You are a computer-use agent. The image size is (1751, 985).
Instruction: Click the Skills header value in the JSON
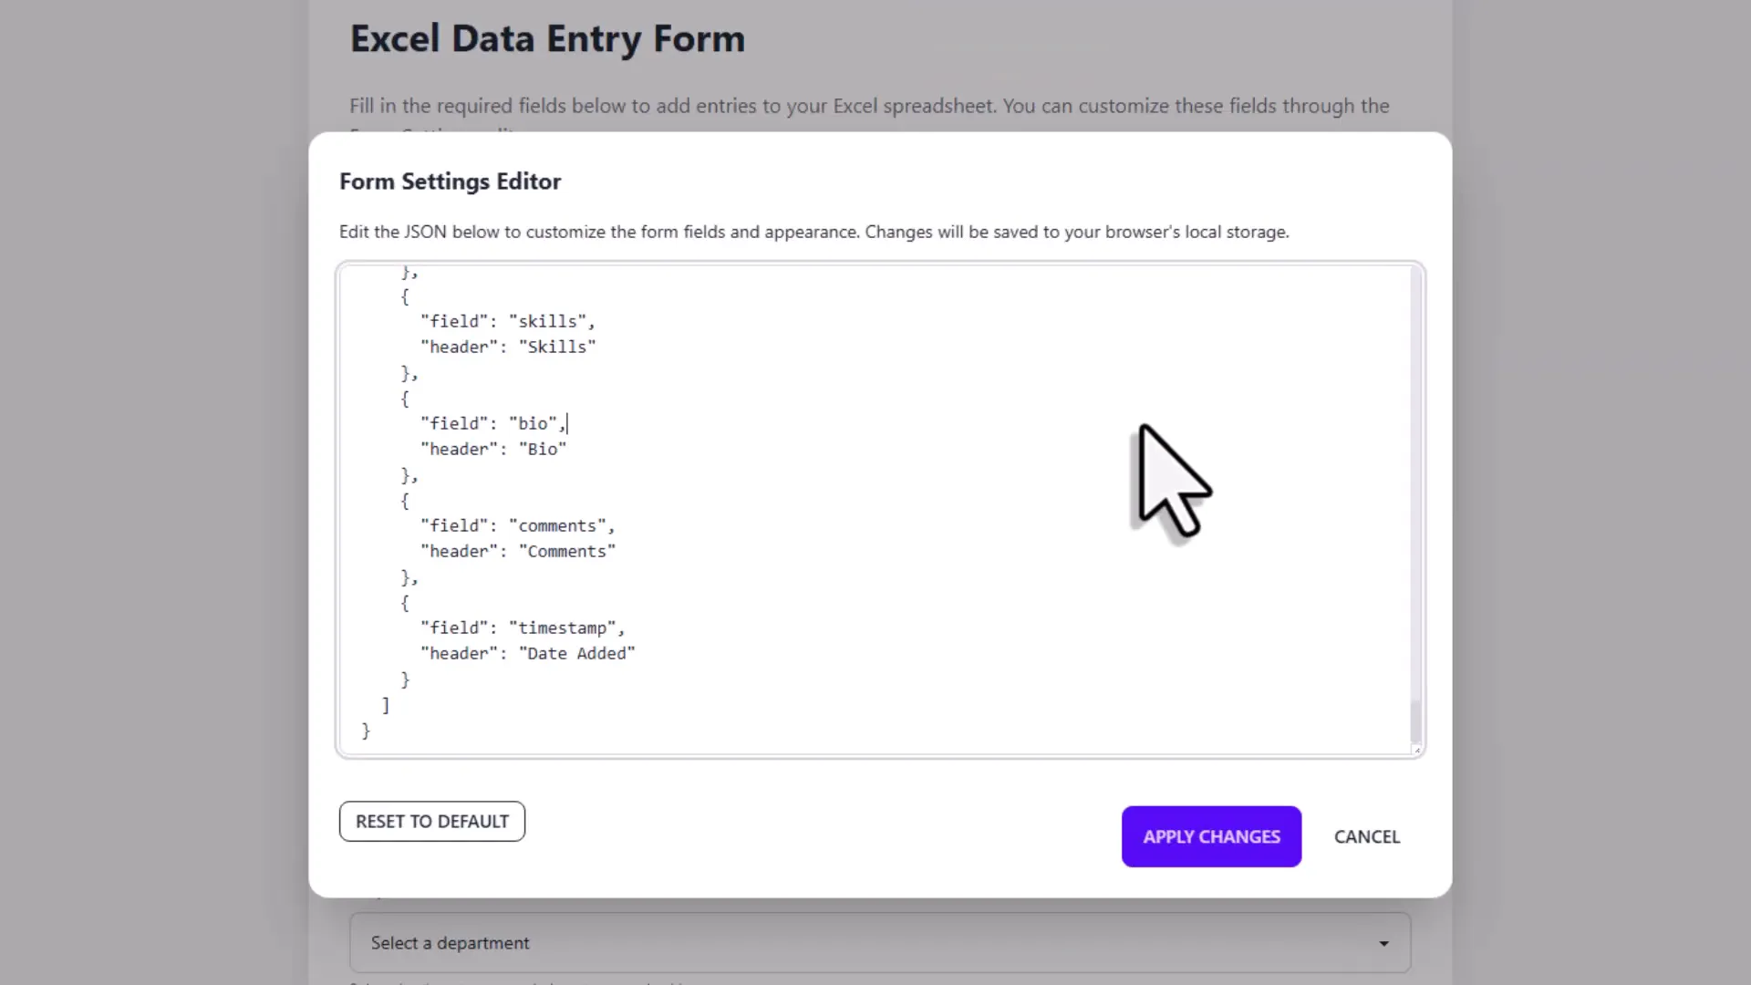point(557,347)
